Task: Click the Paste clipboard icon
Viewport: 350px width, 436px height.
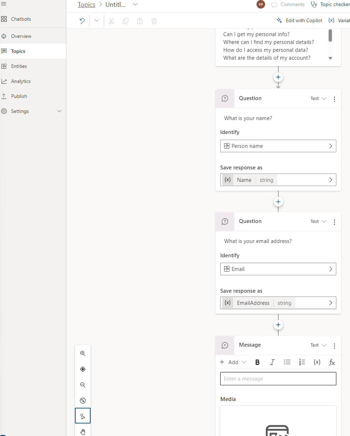Action: 140,21
